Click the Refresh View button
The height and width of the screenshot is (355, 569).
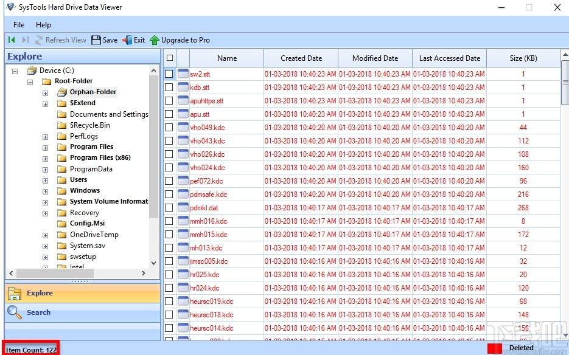click(x=61, y=40)
